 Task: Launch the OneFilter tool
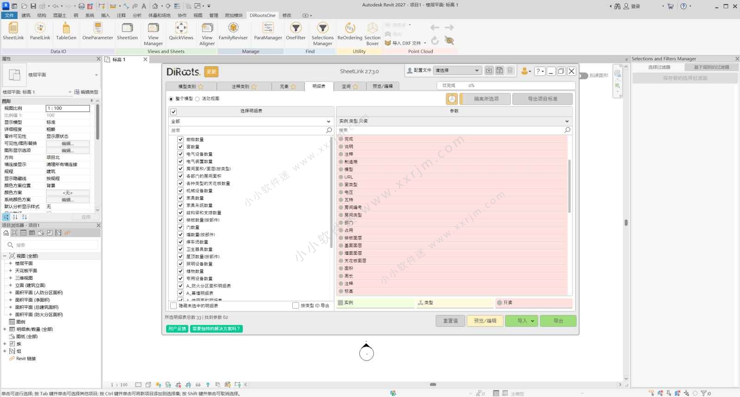pos(296,31)
